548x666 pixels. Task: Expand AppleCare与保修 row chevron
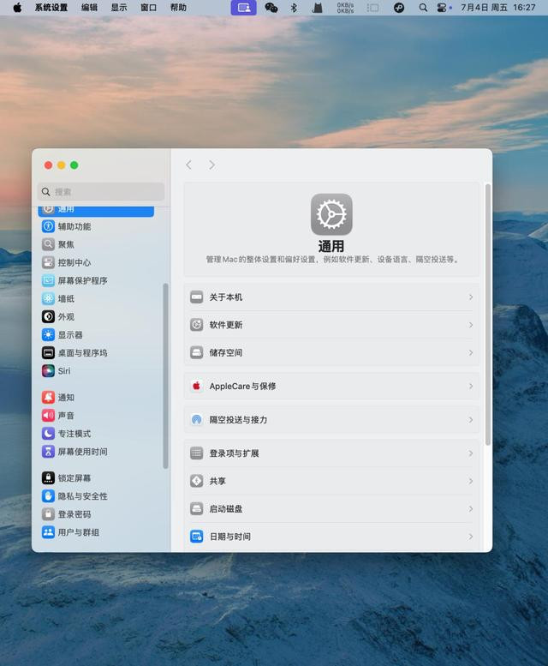click(471, 386)
